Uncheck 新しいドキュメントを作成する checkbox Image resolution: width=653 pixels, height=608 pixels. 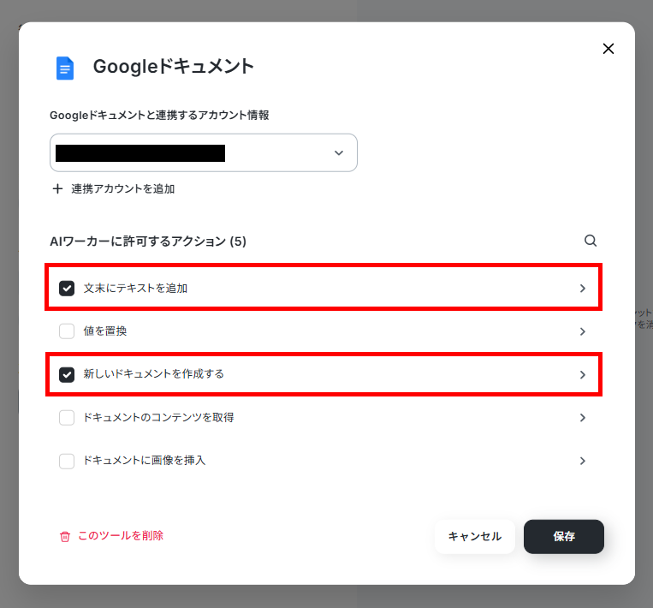pos(67,374)
